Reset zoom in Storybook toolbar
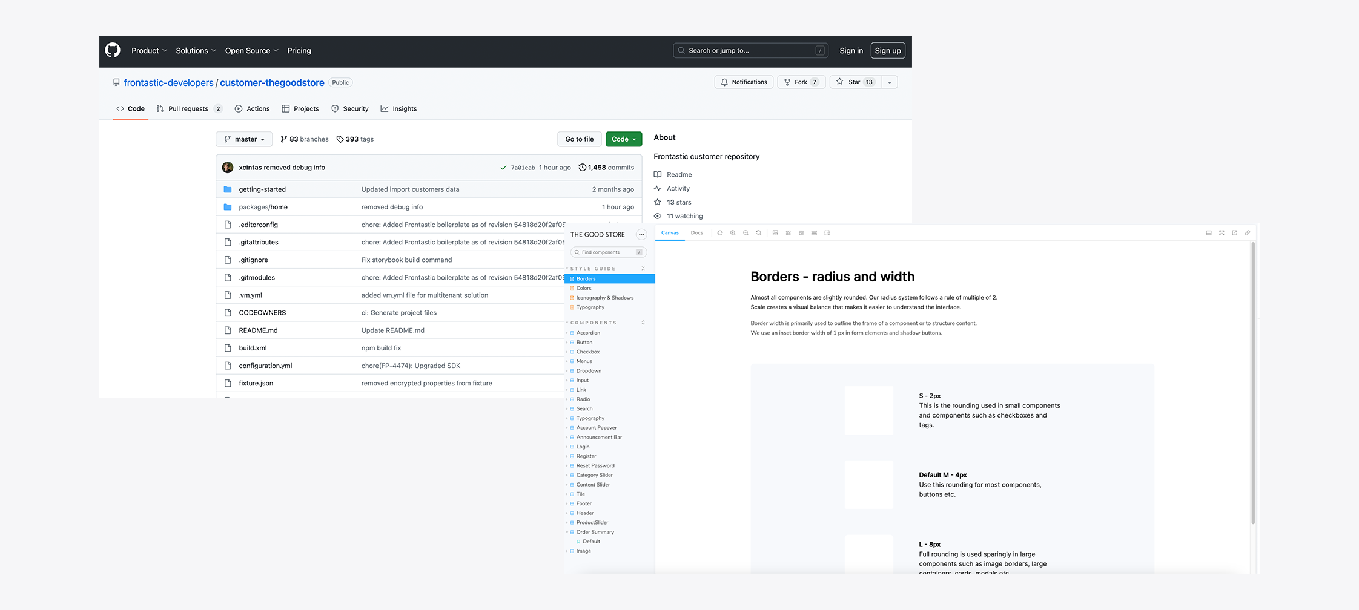 click(758, 233)
